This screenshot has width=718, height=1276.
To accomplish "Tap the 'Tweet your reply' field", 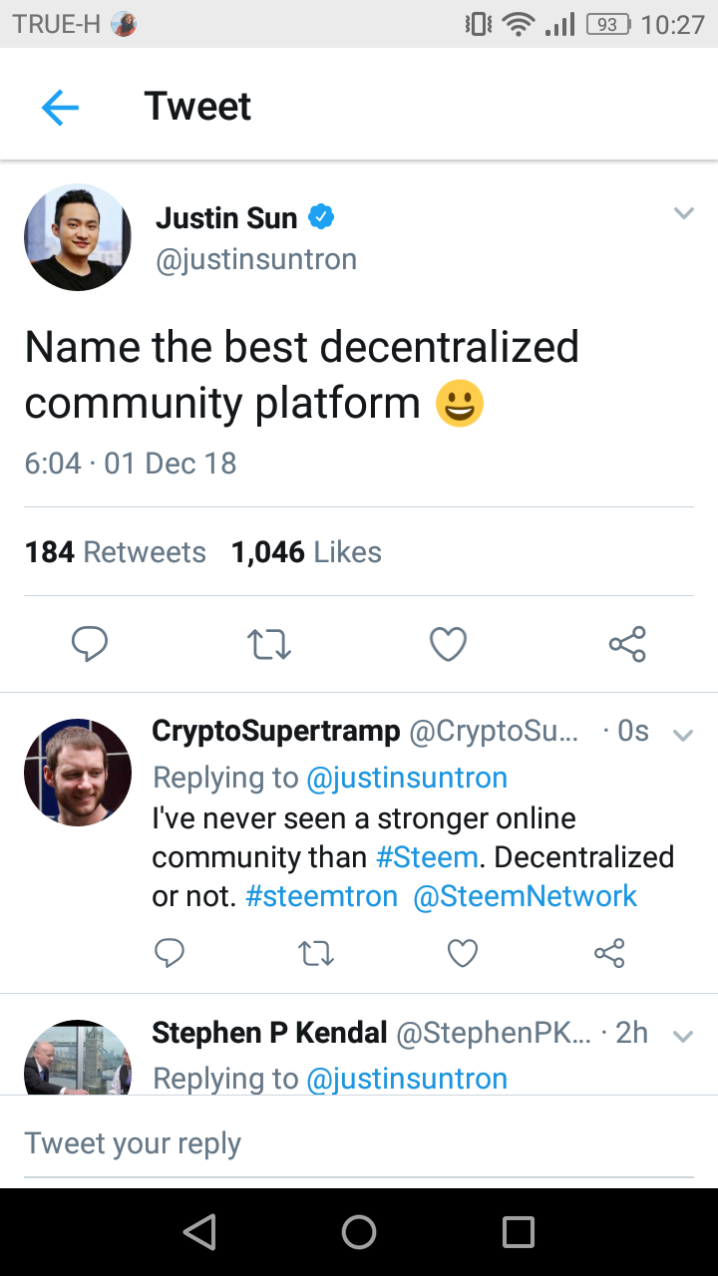I will [359, 1143].
